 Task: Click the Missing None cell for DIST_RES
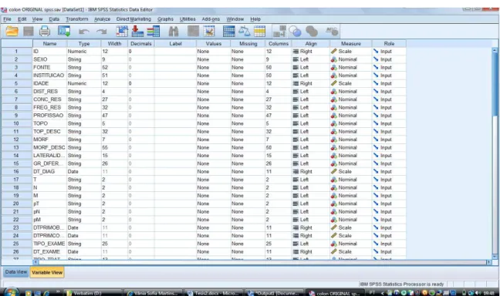(x=248, y=91)
